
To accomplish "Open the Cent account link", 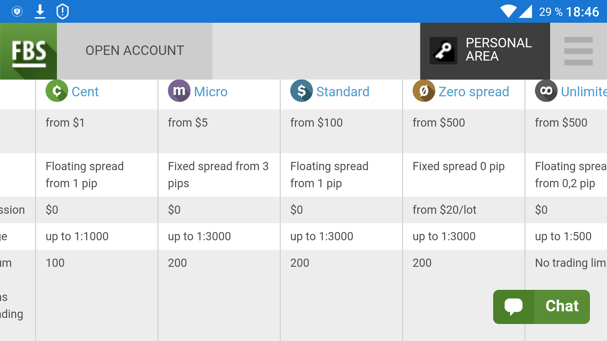I will (x=85, y=92).
